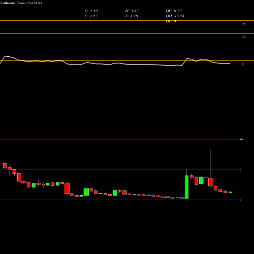Image resolution: width=254 pixels, height=254 pixels.
Task: Click the 'OC: 6.72' reading
Action: tap(174, 11)
